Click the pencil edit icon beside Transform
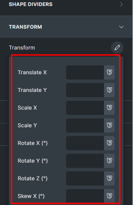The width and height of the screenshot is (133, 205). 117,48
